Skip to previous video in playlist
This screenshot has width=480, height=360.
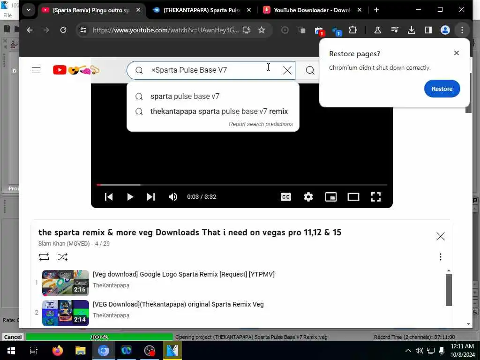pos(109,197)
